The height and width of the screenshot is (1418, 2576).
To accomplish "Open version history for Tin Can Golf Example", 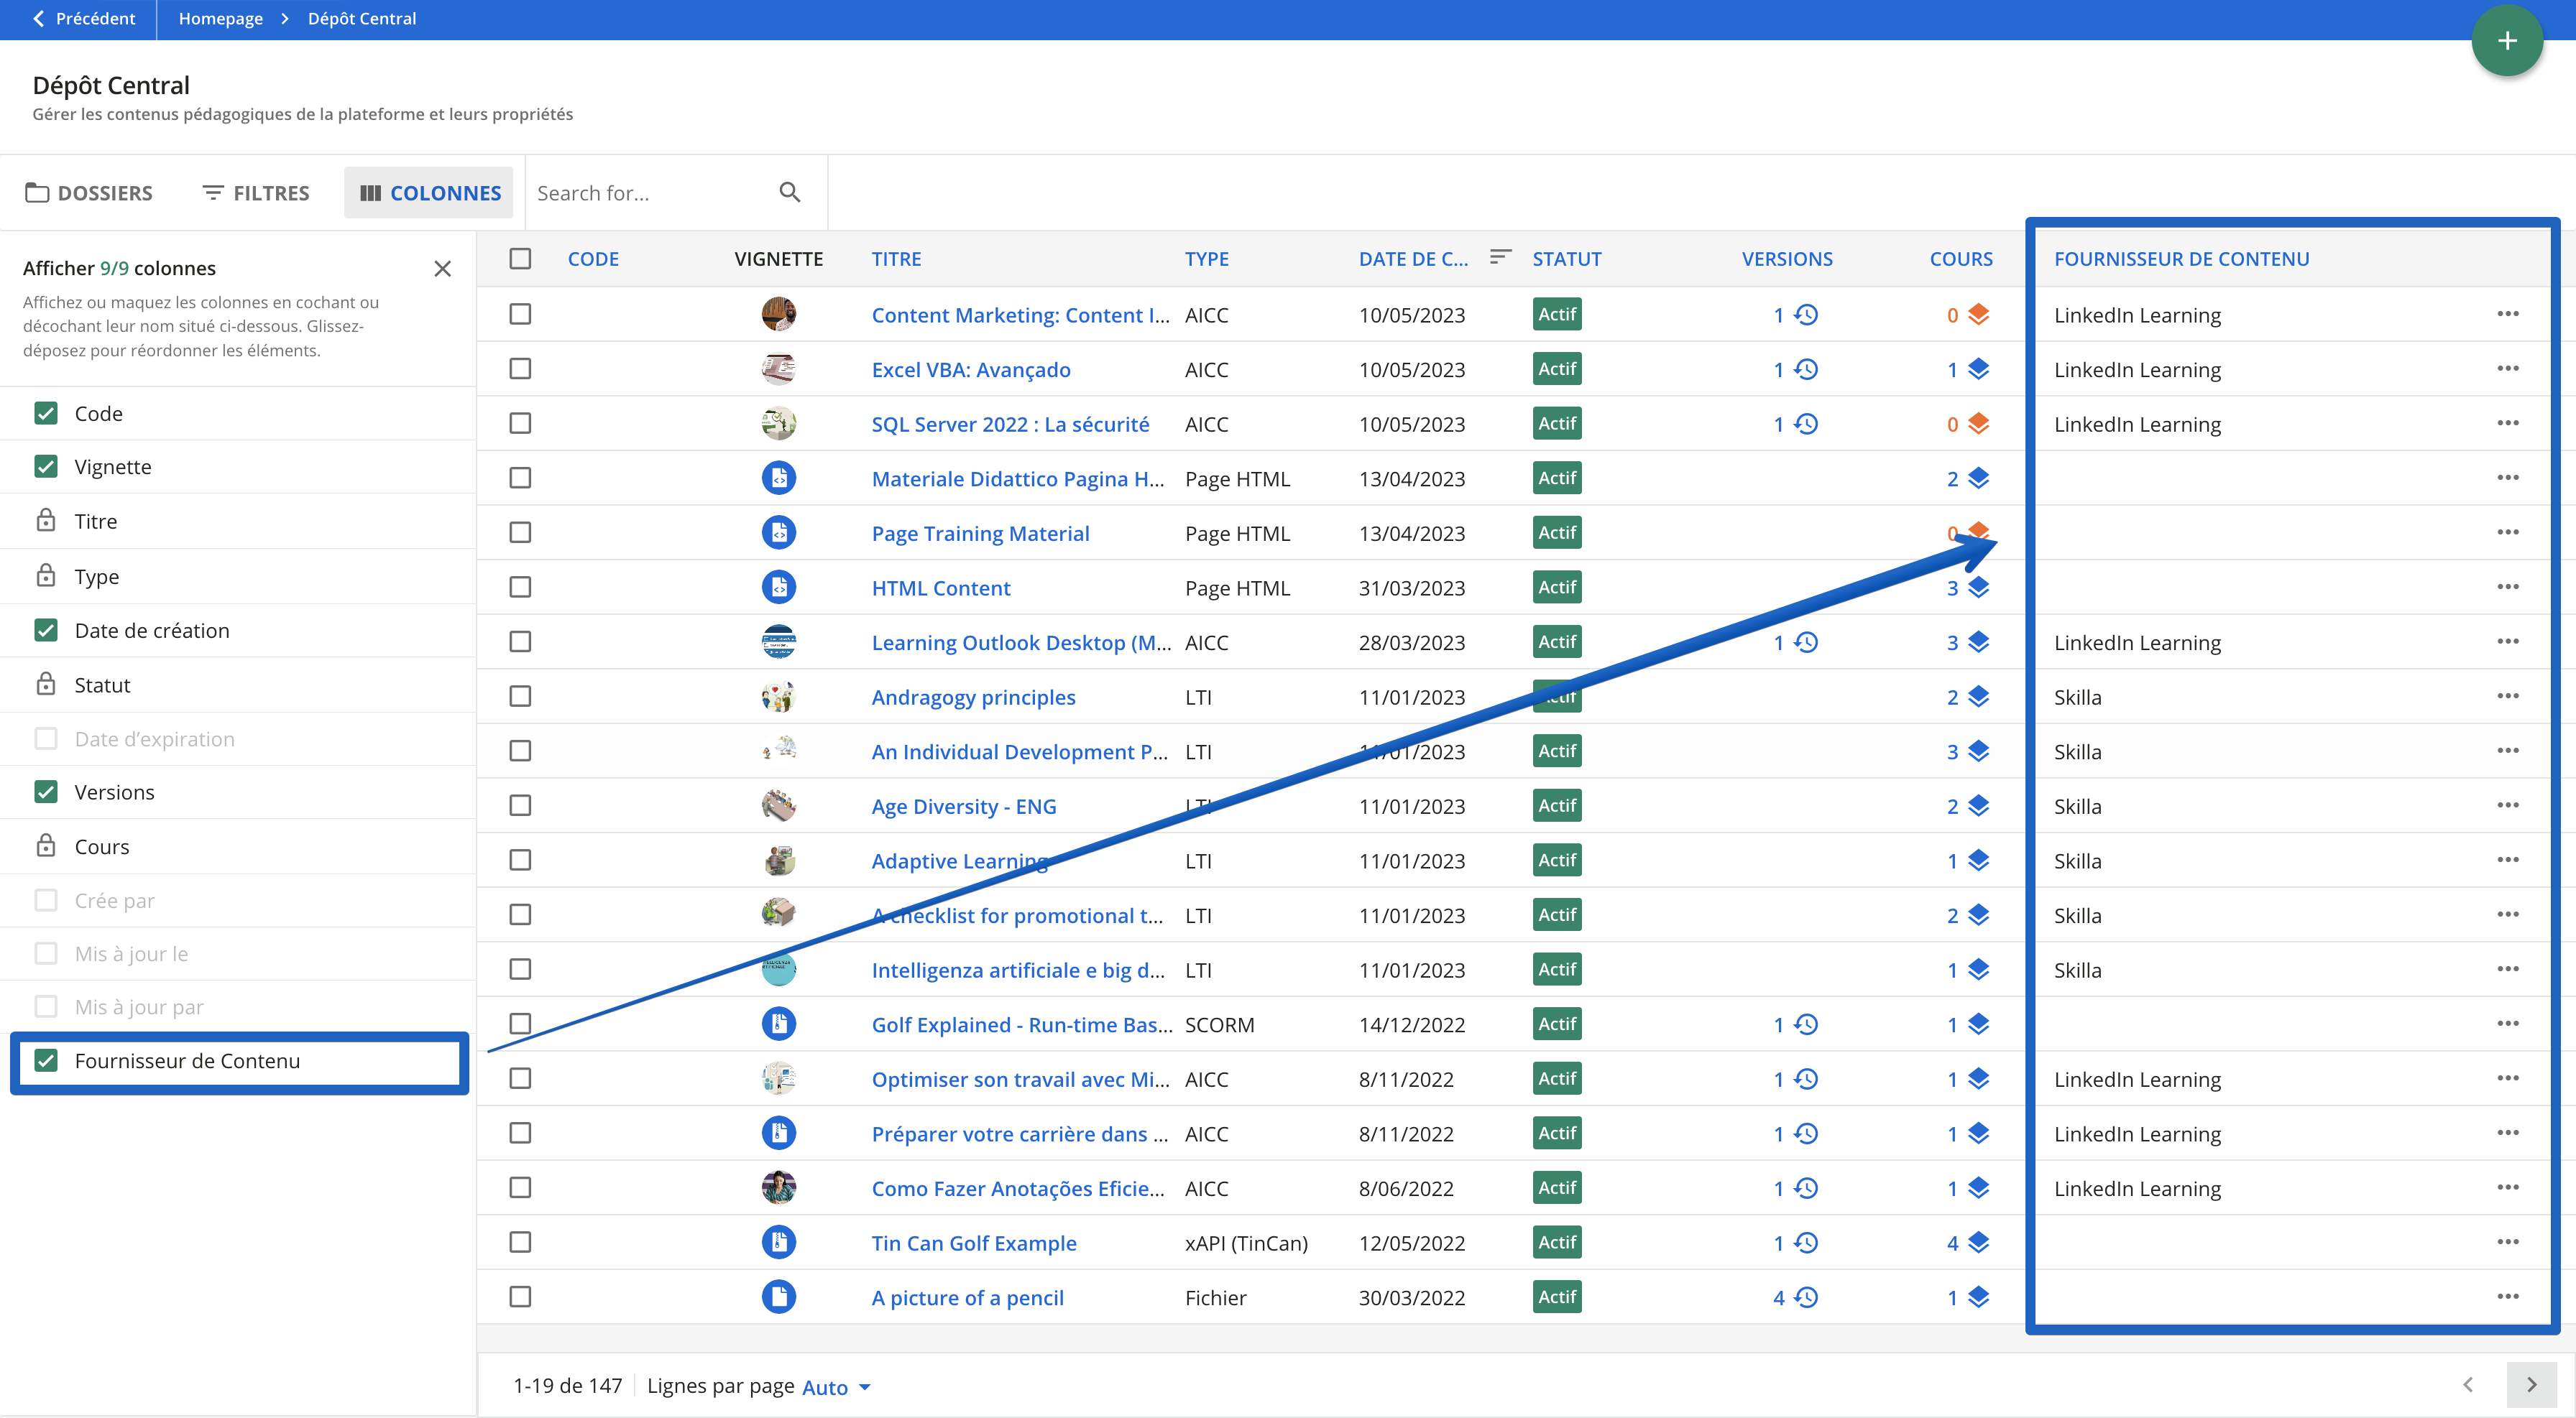I will pyautogui.click(x=1806, y=1242).
